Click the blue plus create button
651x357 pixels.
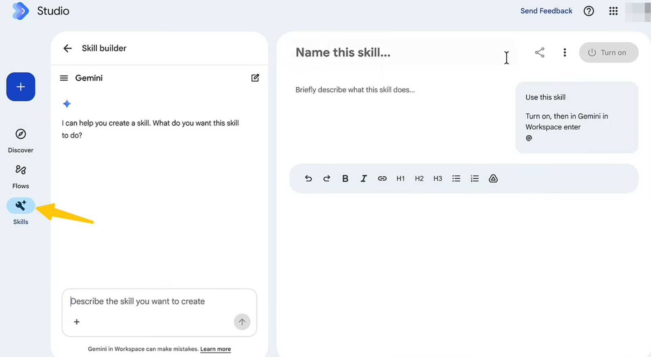tap(21, 87)
